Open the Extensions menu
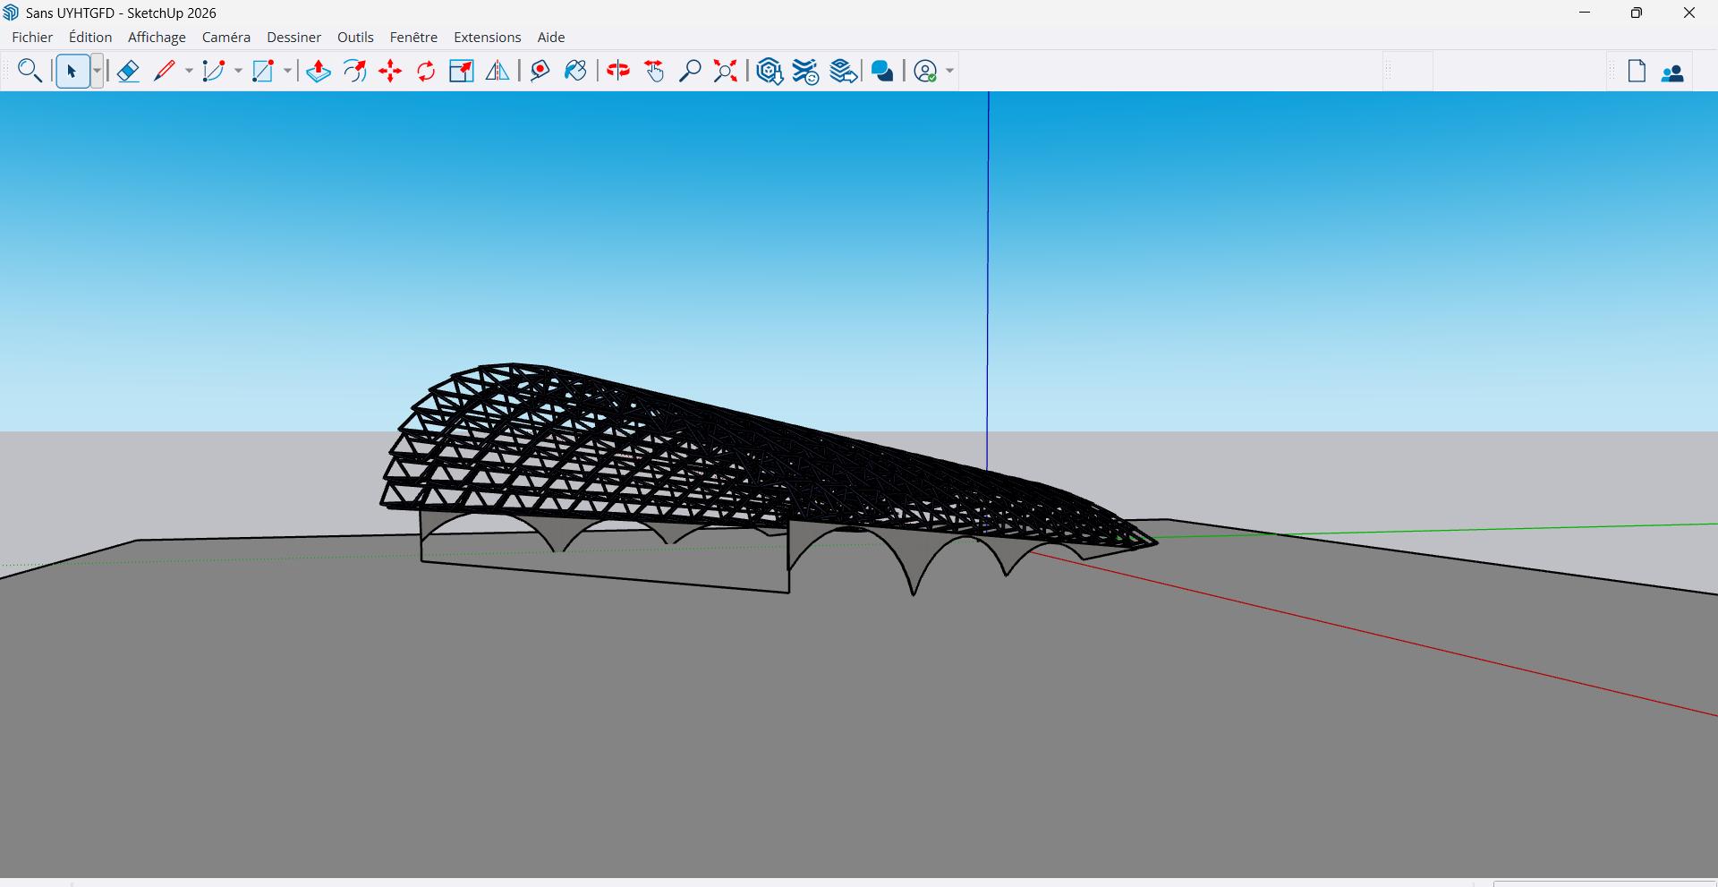 tap(487, 38)
